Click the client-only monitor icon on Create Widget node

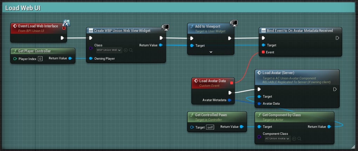[x=165, y=27]
